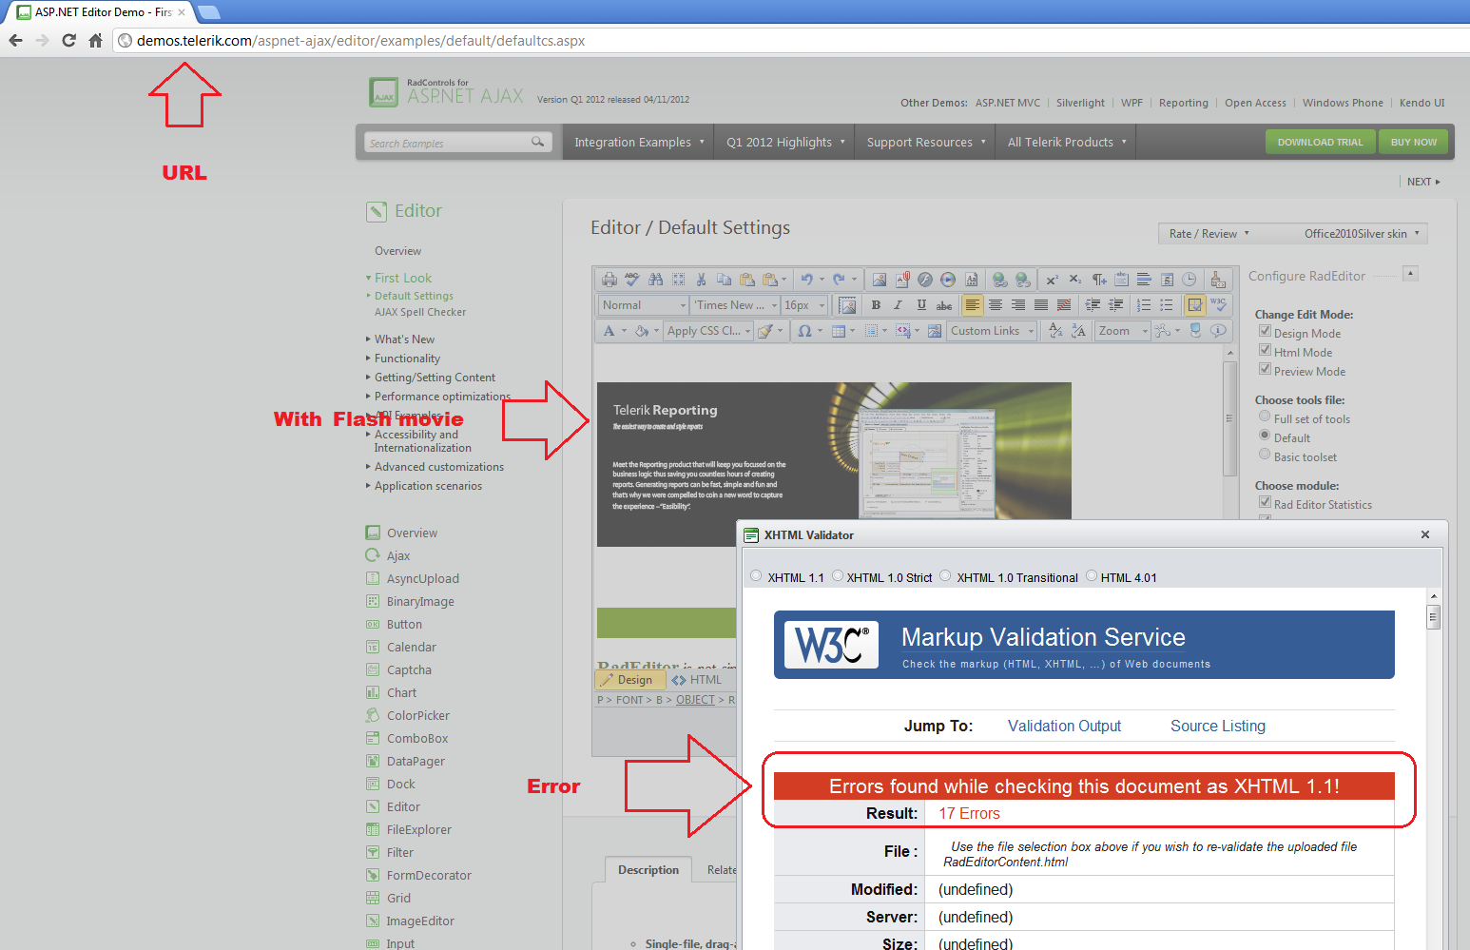This screenshot has width=1470, height=950.
Task: Click the XHTML Validator window scrollbar thumb
Action: coord(1433,617)
